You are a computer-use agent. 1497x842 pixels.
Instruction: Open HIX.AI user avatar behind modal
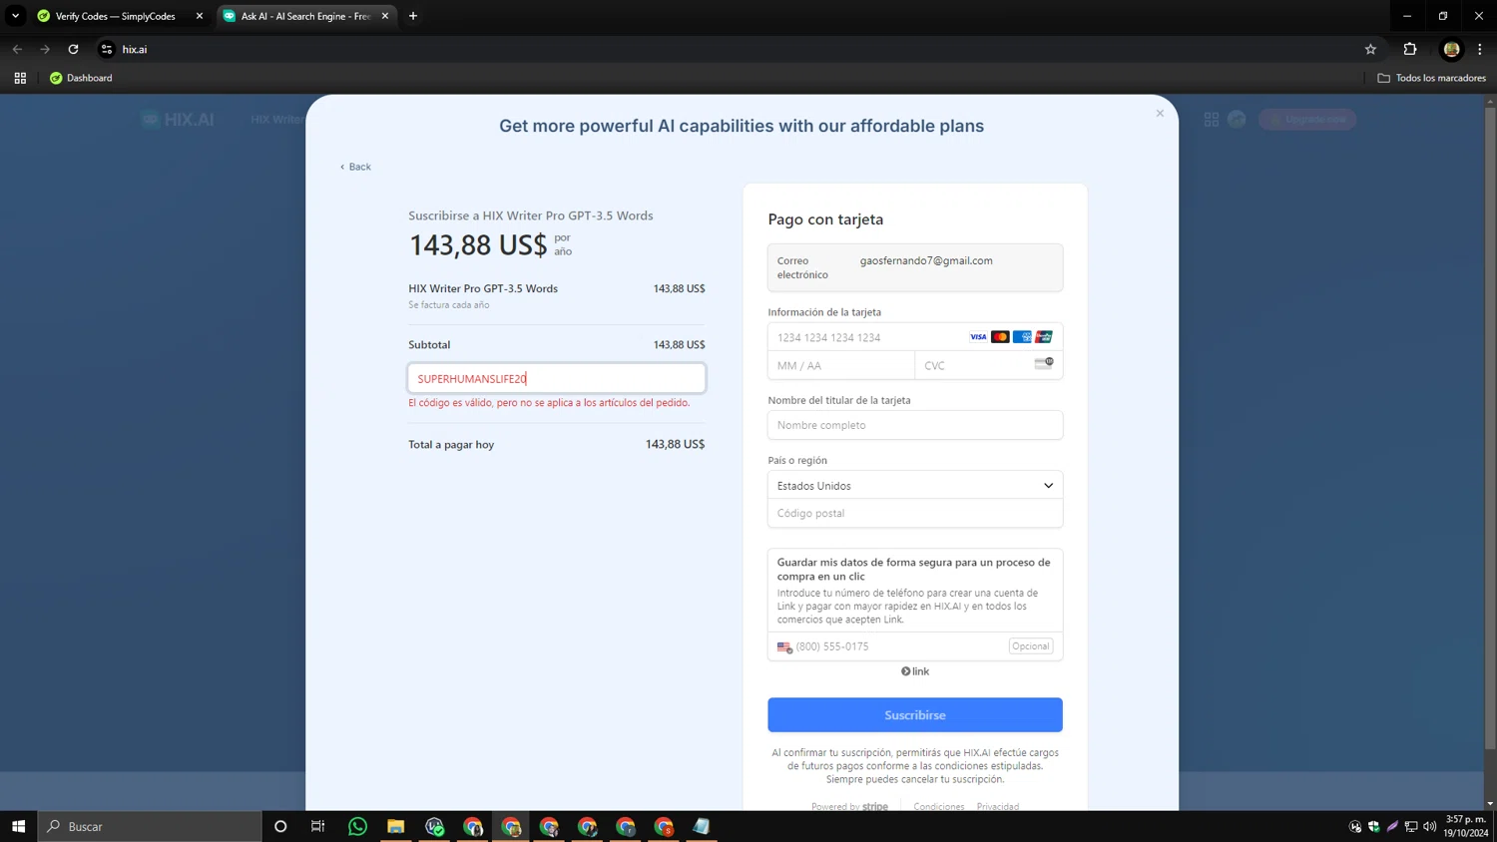tap(1237, 120)
